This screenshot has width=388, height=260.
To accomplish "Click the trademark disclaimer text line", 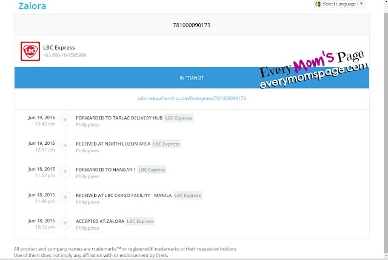I will tap(125, 249).
